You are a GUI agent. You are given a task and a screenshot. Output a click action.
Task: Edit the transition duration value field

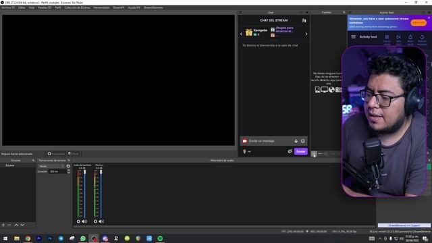tap(58, 171)
